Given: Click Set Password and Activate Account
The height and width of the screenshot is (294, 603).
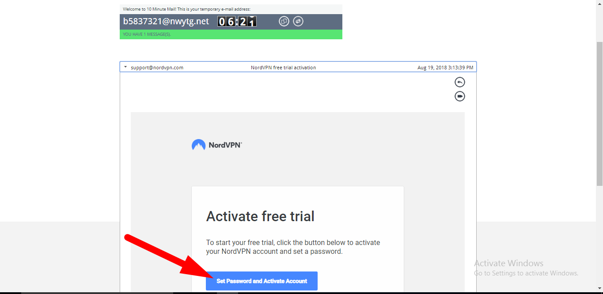Looking at the screenshot, I should 262,281.
